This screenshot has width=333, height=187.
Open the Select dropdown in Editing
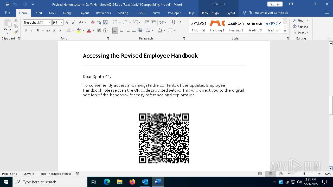point(301,32)
